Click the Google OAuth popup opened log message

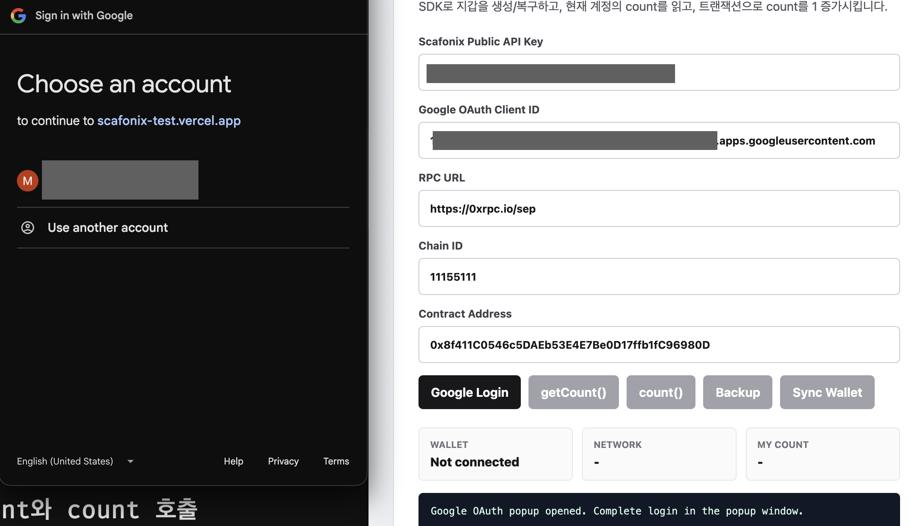click(x=617, y=511)
